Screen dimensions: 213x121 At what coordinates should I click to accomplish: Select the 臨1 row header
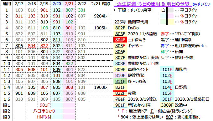7,105
